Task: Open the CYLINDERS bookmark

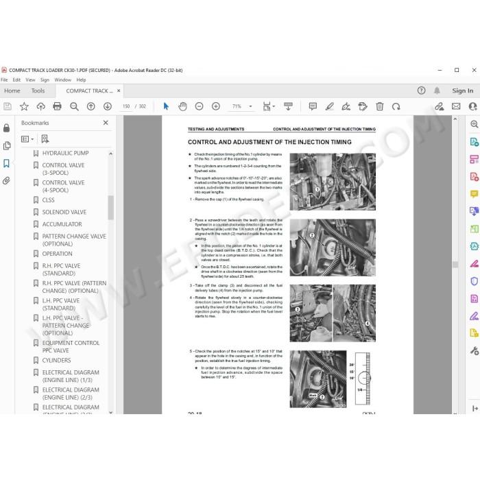Action: coord(56,360)
